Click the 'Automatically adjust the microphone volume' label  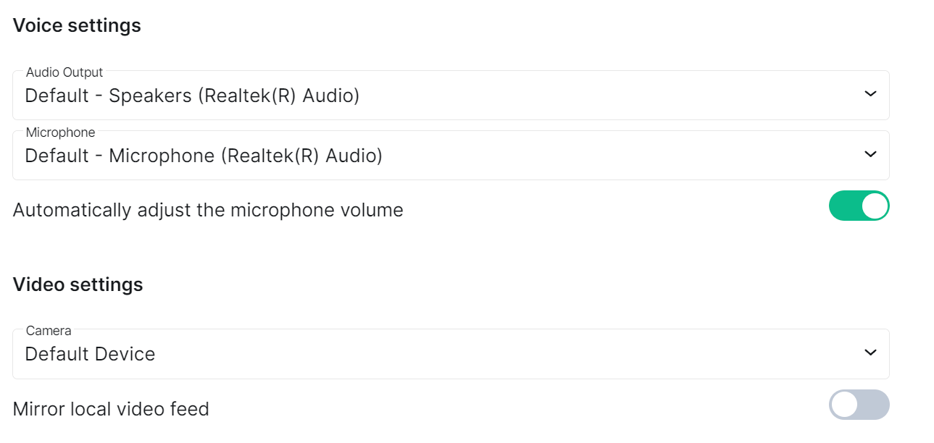[x=208, y=210]
